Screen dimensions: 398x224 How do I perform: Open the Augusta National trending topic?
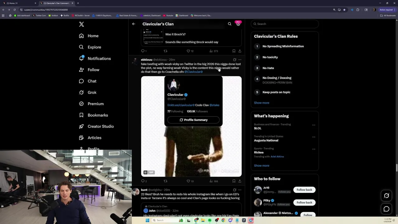266,140
